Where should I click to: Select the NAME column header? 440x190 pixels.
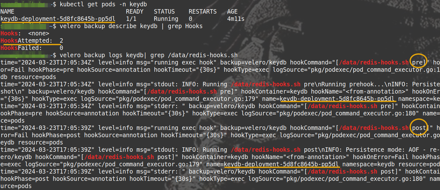pyautogui.click(x=7, y=12)
